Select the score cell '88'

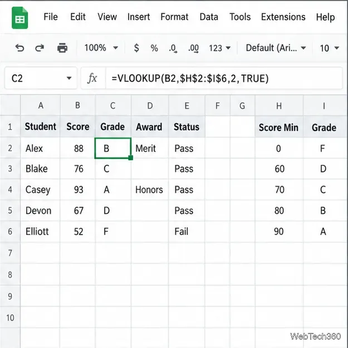[78, 148]
